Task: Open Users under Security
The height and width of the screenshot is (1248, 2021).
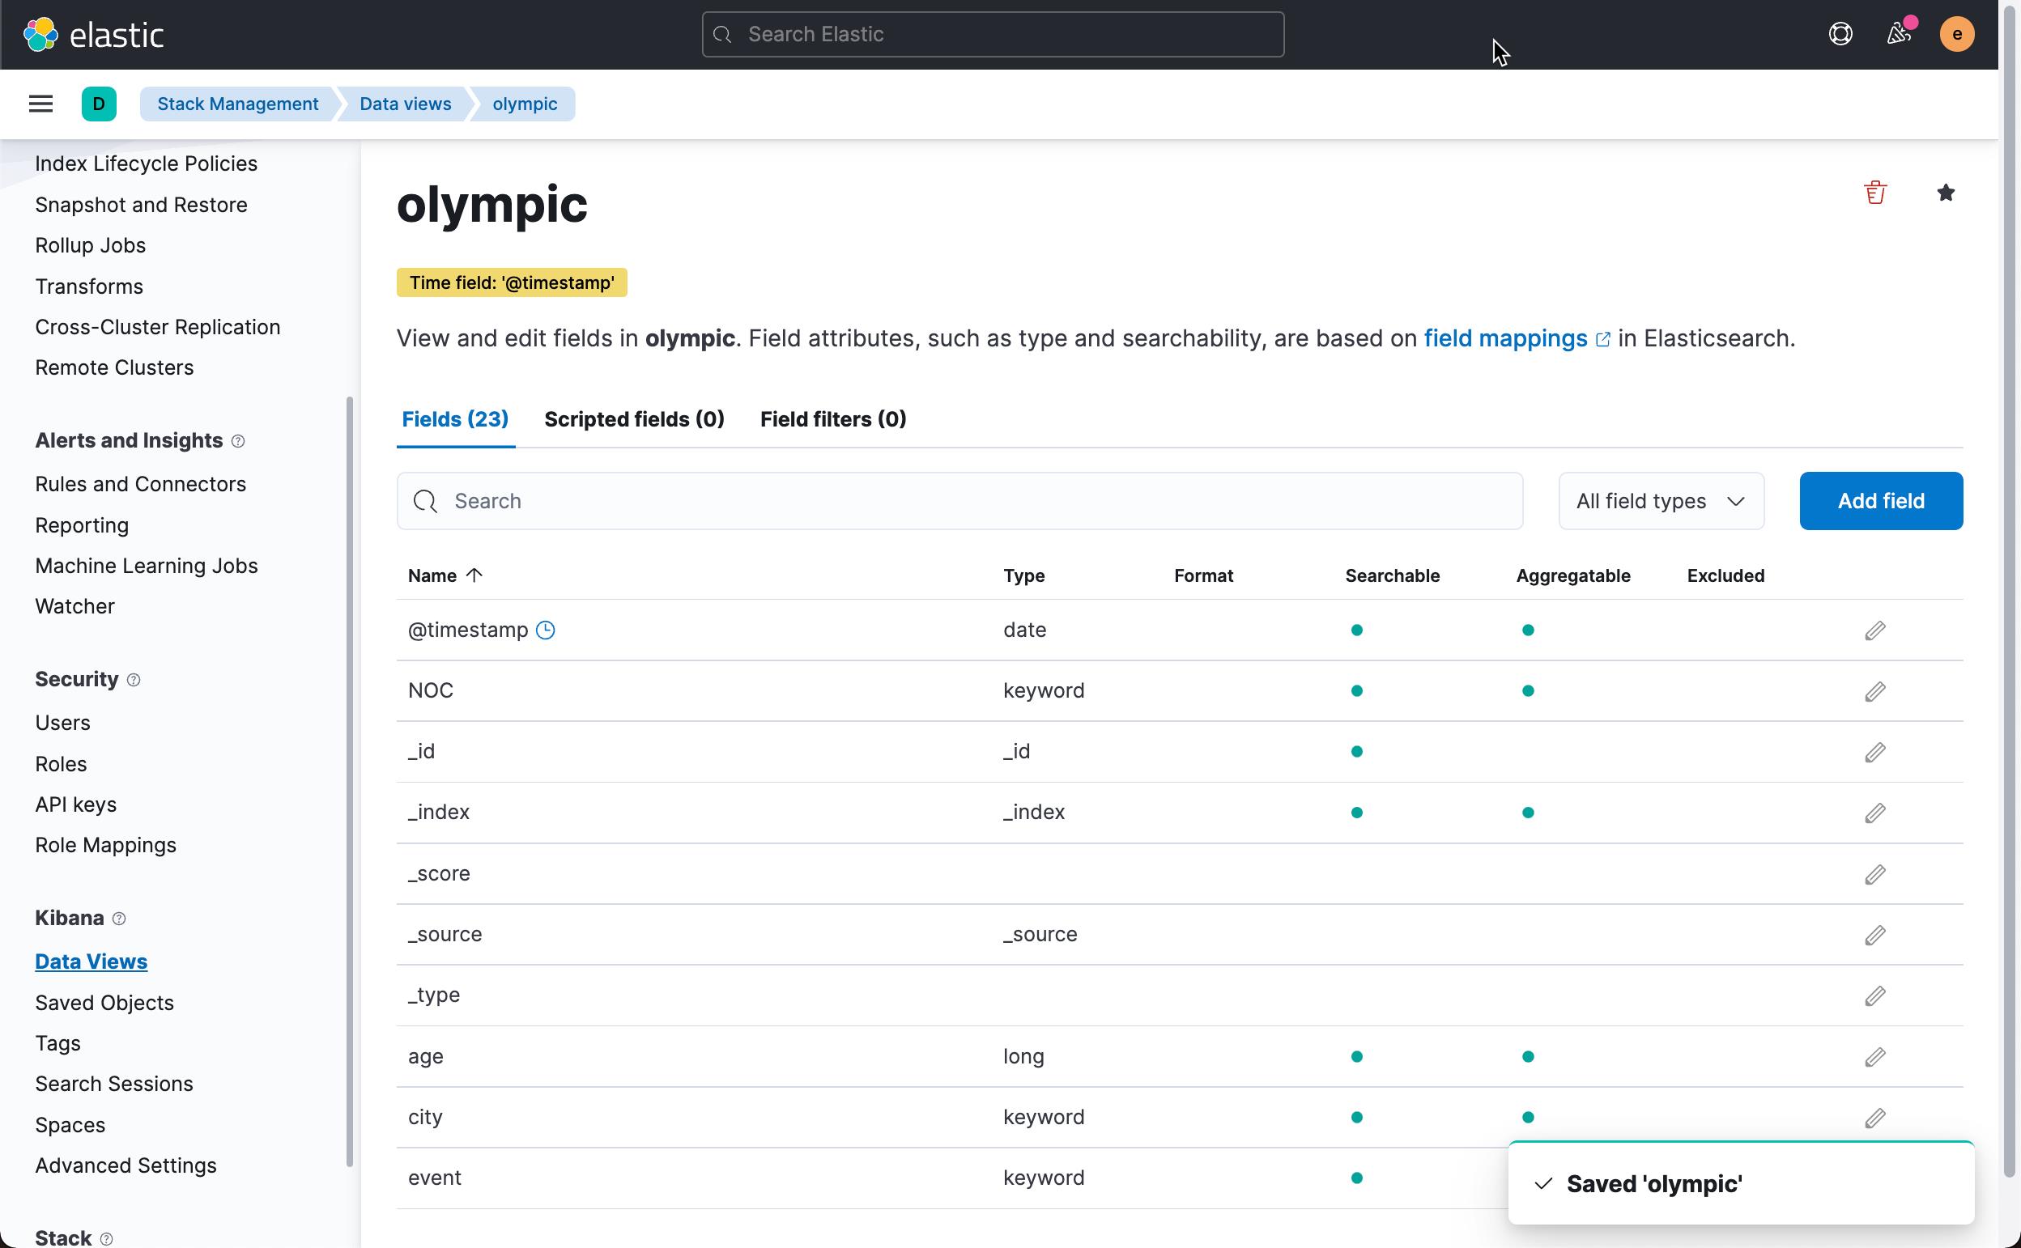Action: pos(62,722)
